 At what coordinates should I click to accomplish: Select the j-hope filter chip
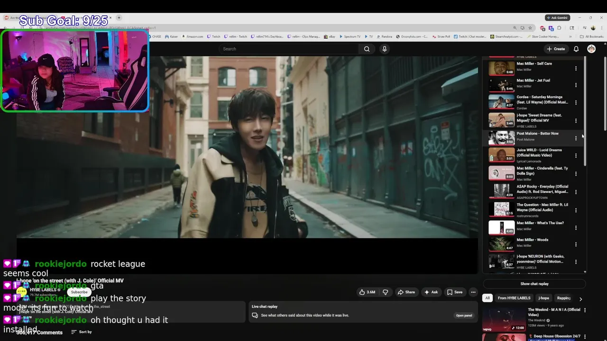[x=544, y=298]
